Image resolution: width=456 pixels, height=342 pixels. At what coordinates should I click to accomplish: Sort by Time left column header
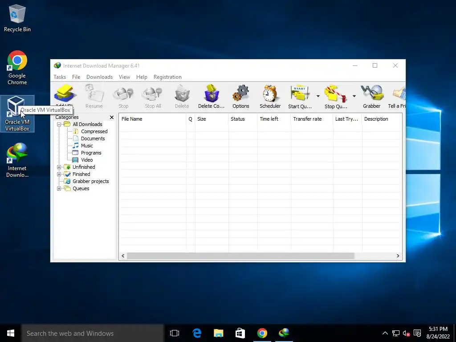274,119
